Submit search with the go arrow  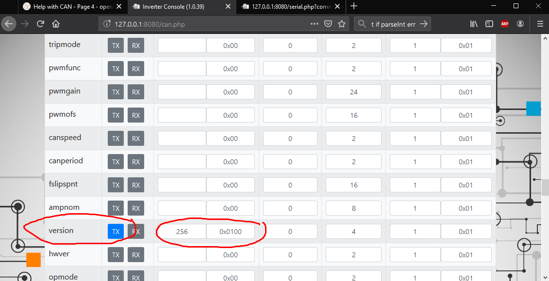424,24
